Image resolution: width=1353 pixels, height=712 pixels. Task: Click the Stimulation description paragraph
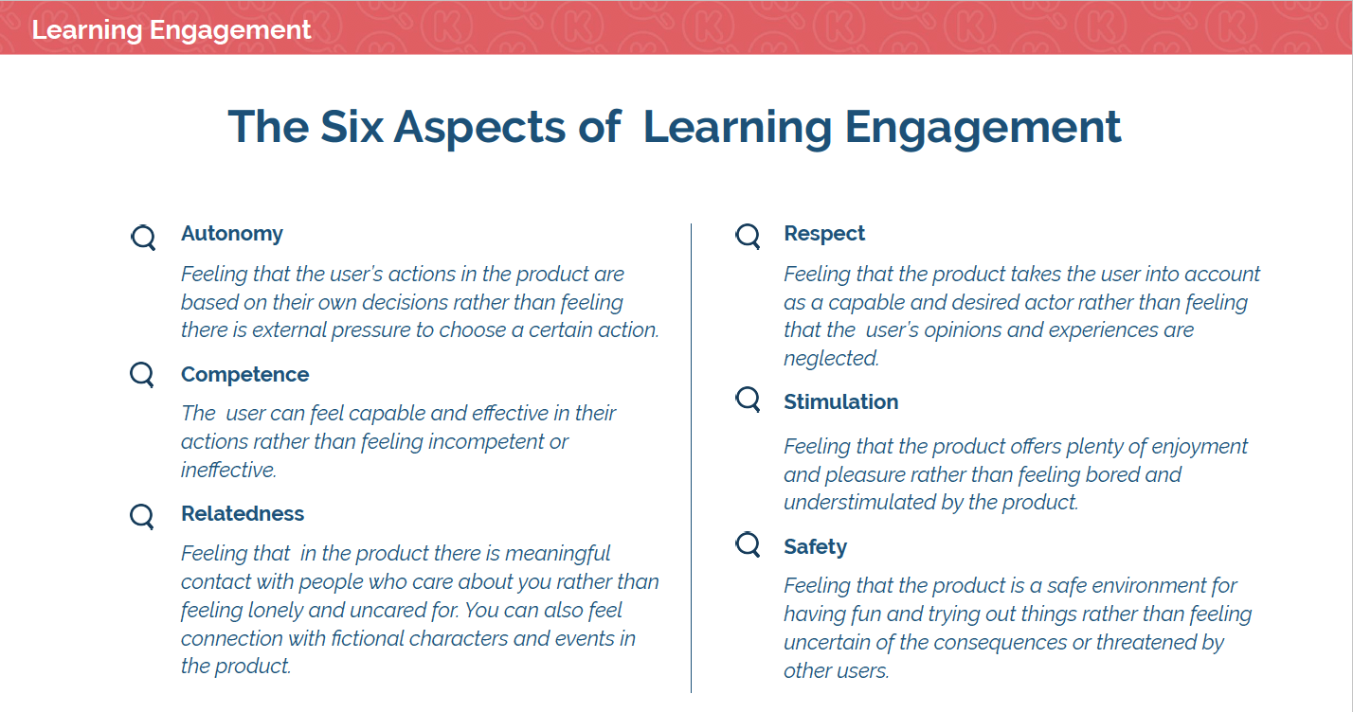click(1016, 474)
